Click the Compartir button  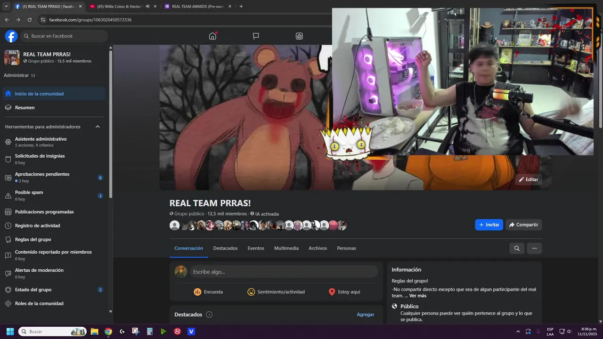click(524, 225)
